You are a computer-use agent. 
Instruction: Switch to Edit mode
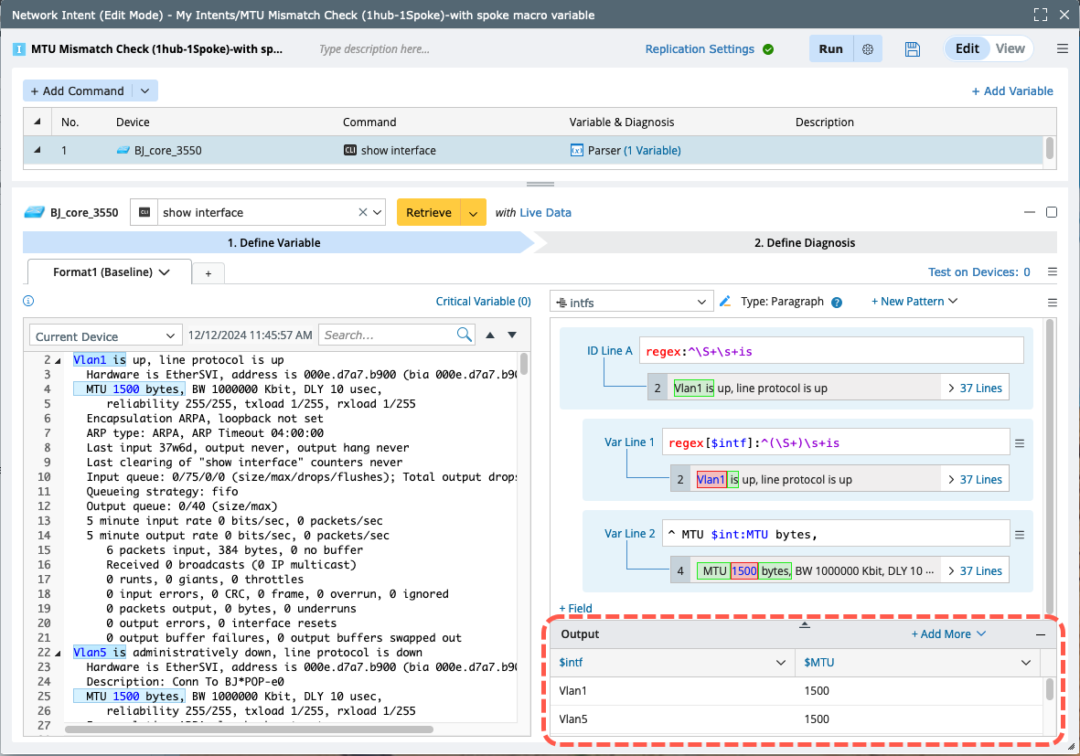click(968, 49)
